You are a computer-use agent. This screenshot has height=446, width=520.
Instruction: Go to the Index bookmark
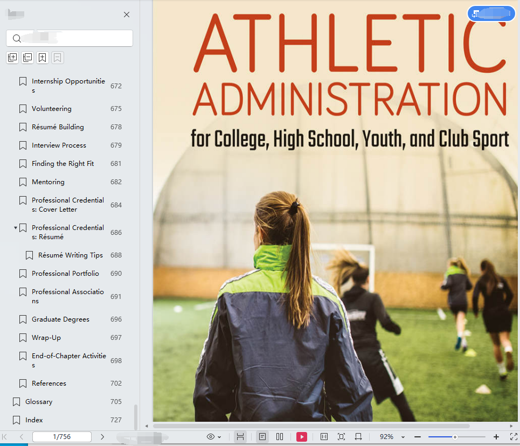tap(34, 420)
